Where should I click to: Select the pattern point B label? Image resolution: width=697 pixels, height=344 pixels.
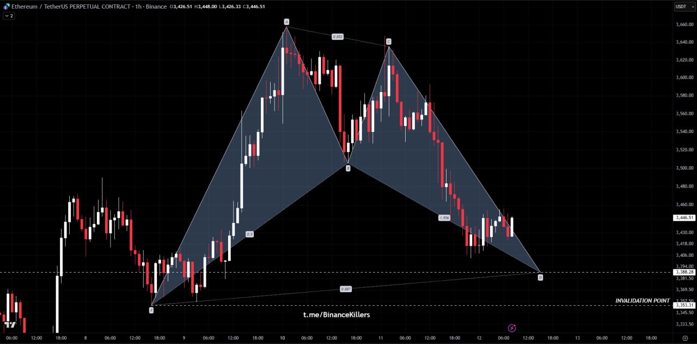[348, 168]
